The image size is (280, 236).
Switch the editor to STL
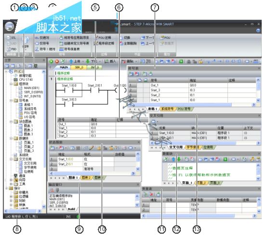[x=11, y=37]
